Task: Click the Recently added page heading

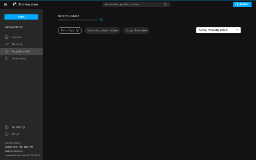Action: coord(69,16)
